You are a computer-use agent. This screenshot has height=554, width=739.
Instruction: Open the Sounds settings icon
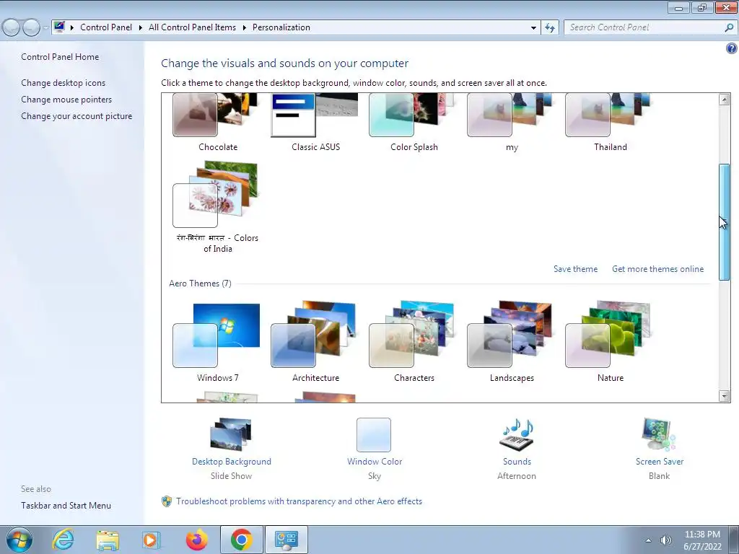[517, 435]
